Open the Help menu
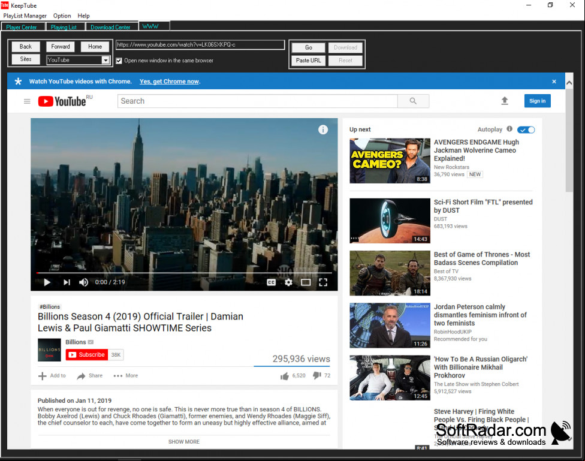Viewport: 585px width, 461px height. 83,16
